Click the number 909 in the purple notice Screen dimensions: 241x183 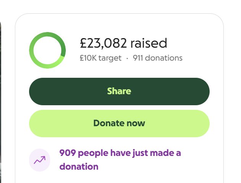(x=68, y=153)
